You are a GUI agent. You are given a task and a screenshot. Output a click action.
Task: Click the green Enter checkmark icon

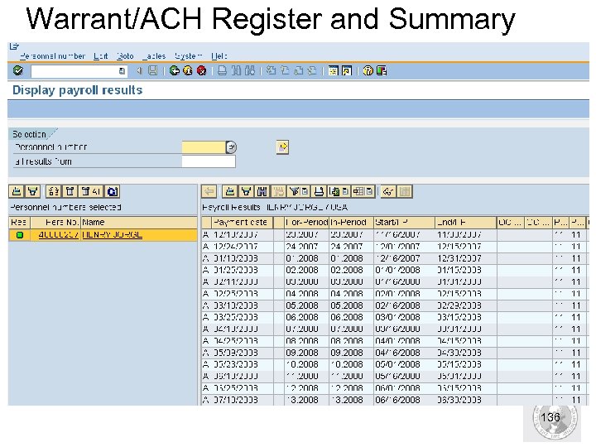coord(18,70)
